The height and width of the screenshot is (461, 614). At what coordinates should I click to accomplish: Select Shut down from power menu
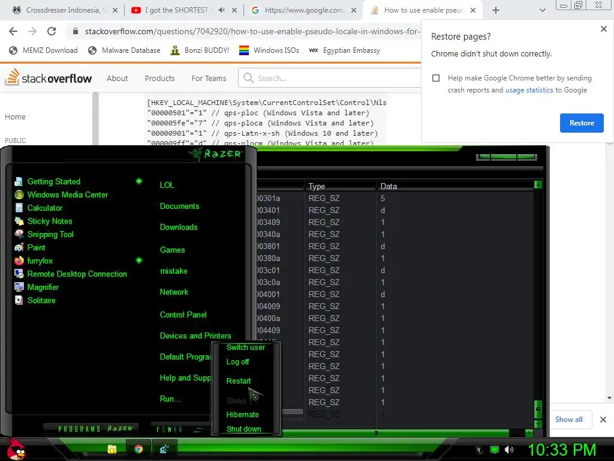pos(243,429)
